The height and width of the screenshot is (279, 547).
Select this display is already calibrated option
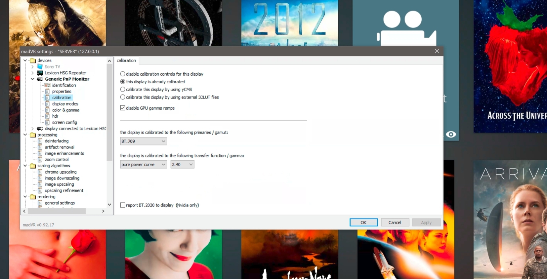point(123,82)
